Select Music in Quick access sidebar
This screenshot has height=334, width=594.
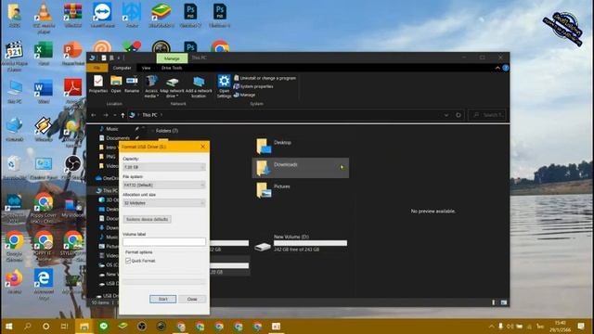[x=111, y=129]
